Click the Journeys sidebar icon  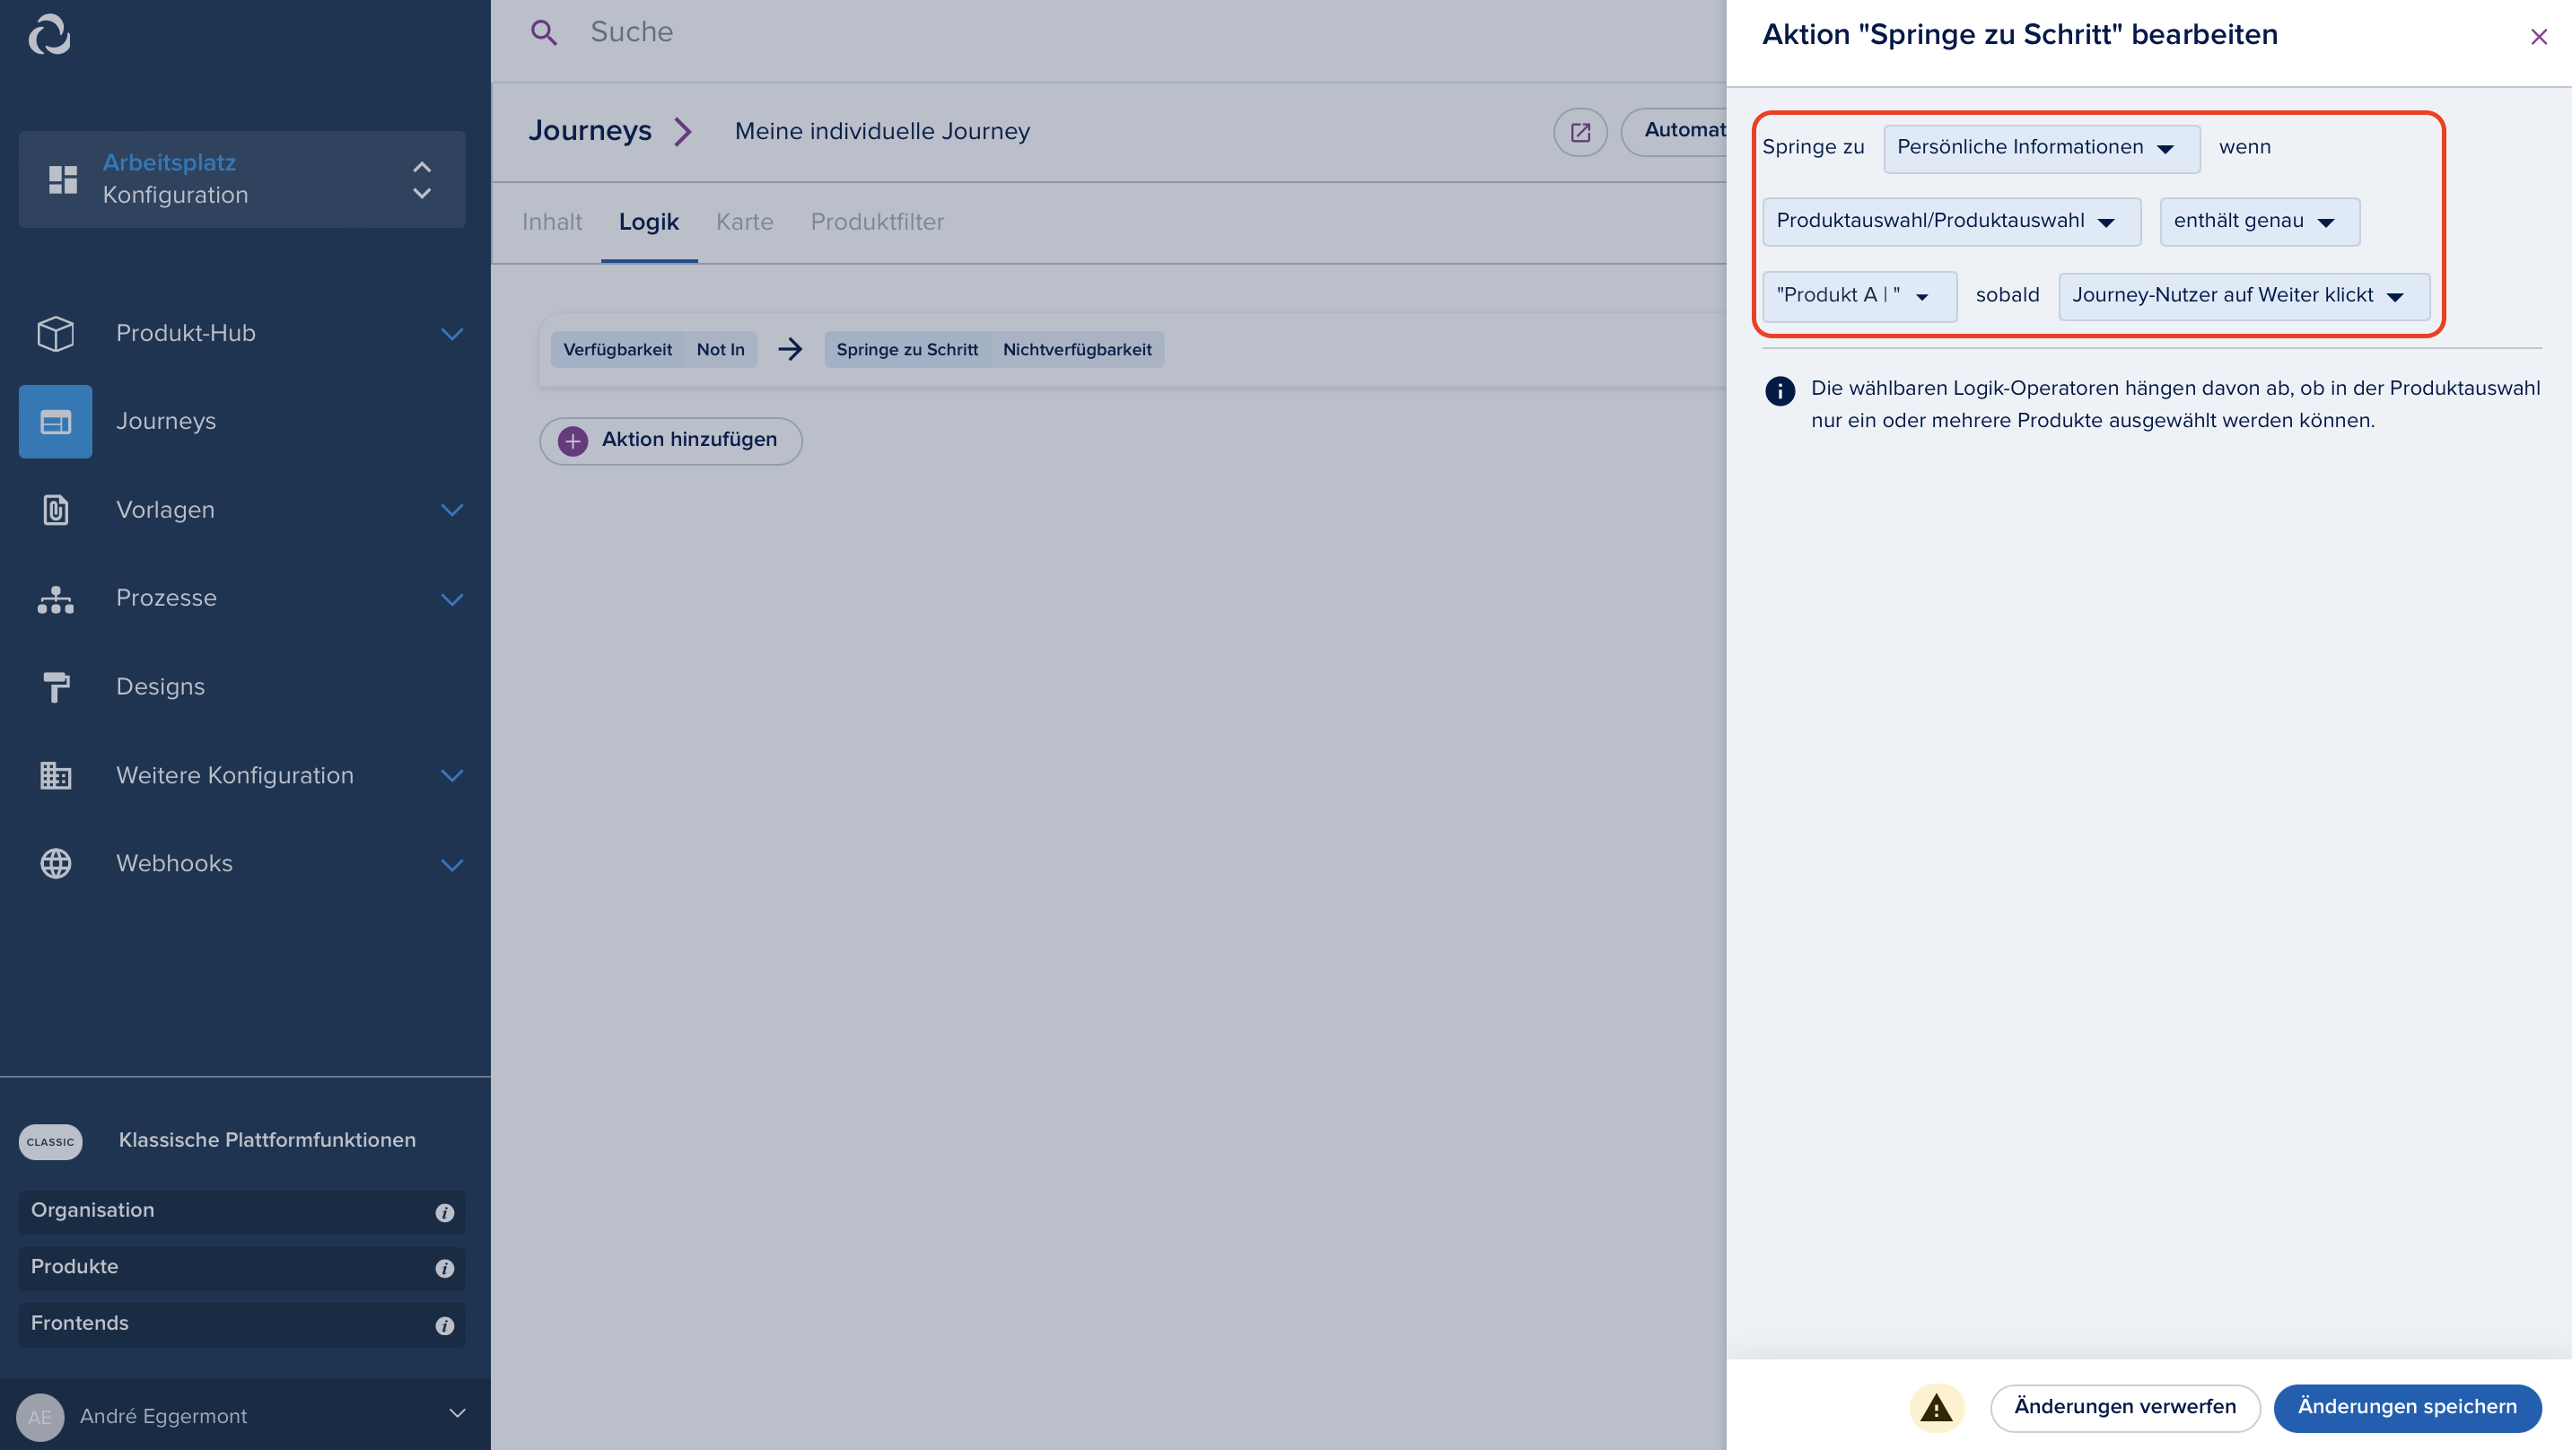tap(55, 420)
